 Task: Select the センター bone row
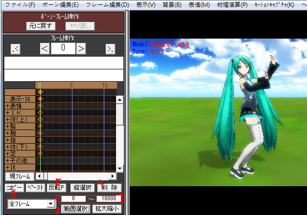tap(20, 92)
